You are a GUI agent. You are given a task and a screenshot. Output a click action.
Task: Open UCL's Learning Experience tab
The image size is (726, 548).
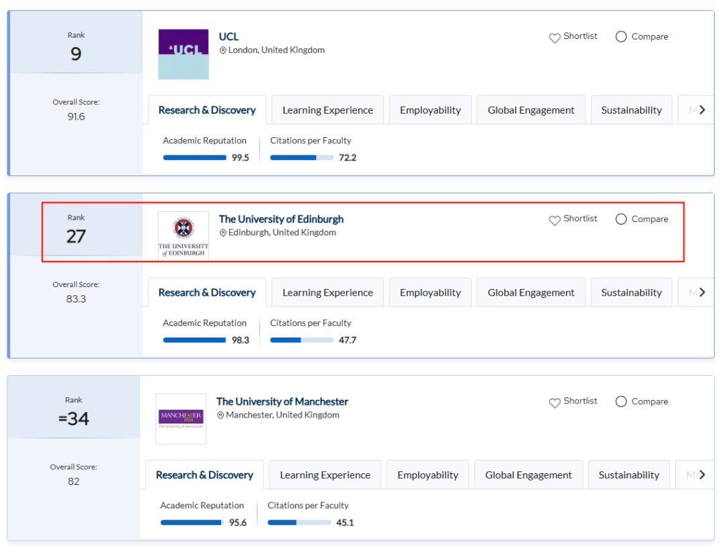(x=328, y=110)
